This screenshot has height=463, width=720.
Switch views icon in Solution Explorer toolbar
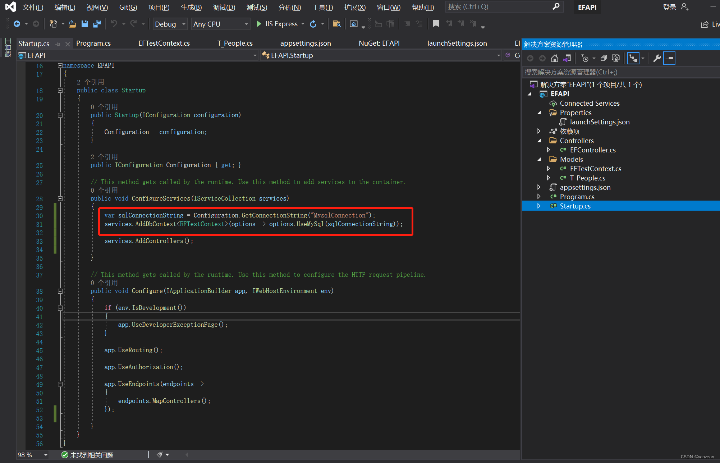567,58
